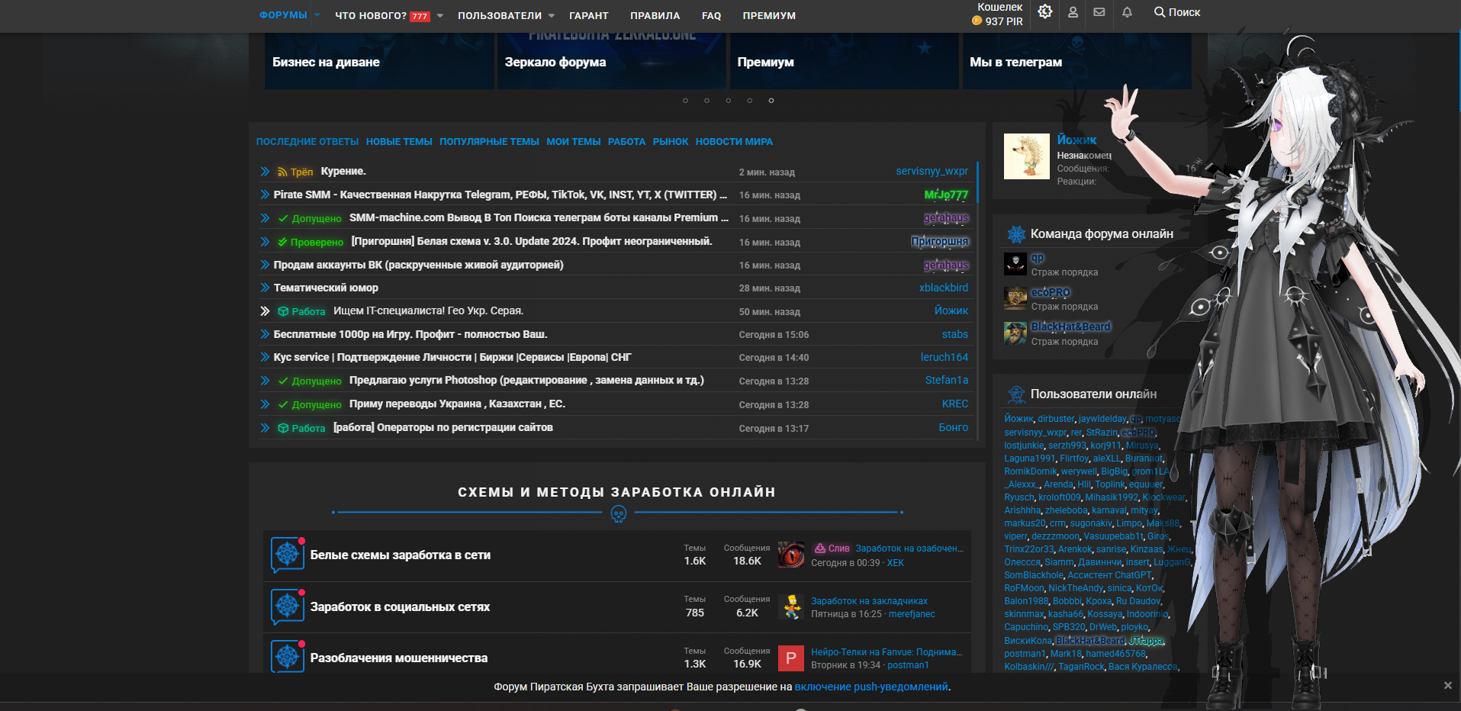Image resolution: width=1461 pixels, height=711 pixels.
Task: Click the Команда форума онлайн icon
Action: [x=1016, y=234]
